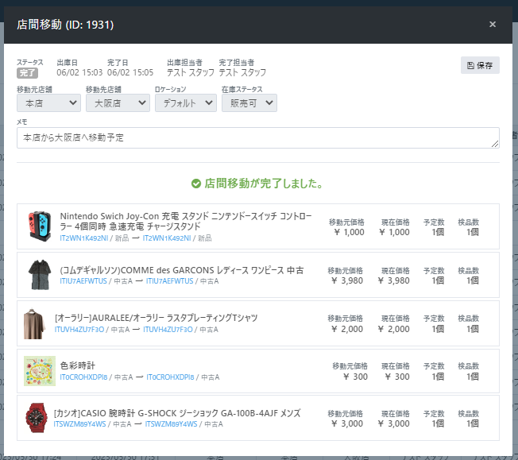The image size is (518, 460).
Task: Open source item link ITSWZM89Y4WS
Action: (79, 423)
